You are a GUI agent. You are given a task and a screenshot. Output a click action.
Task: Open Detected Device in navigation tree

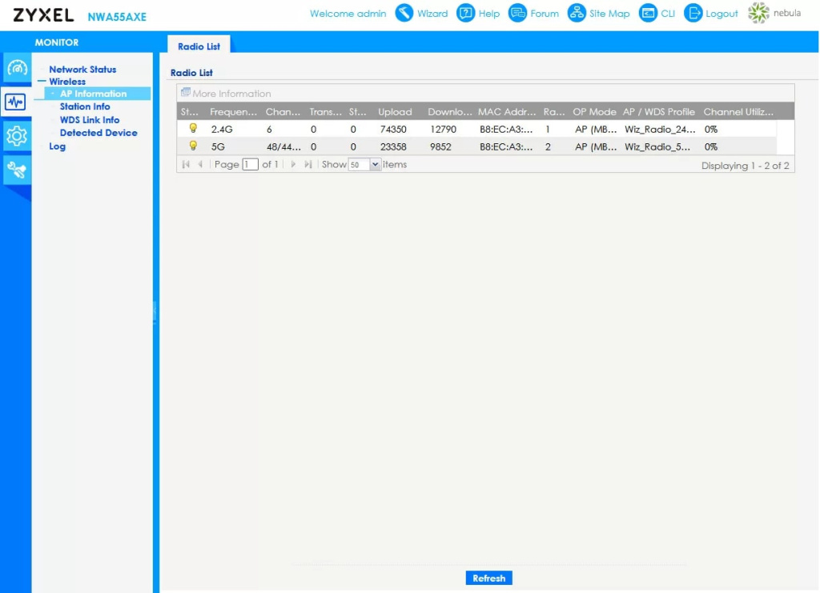[98, 133]
